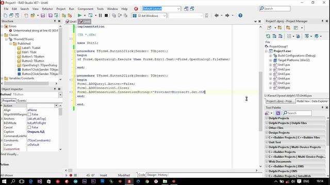Viewport: 330px width, 185px height.
Task: Open Edge browser from taskbar
Action: coord(31,181)
